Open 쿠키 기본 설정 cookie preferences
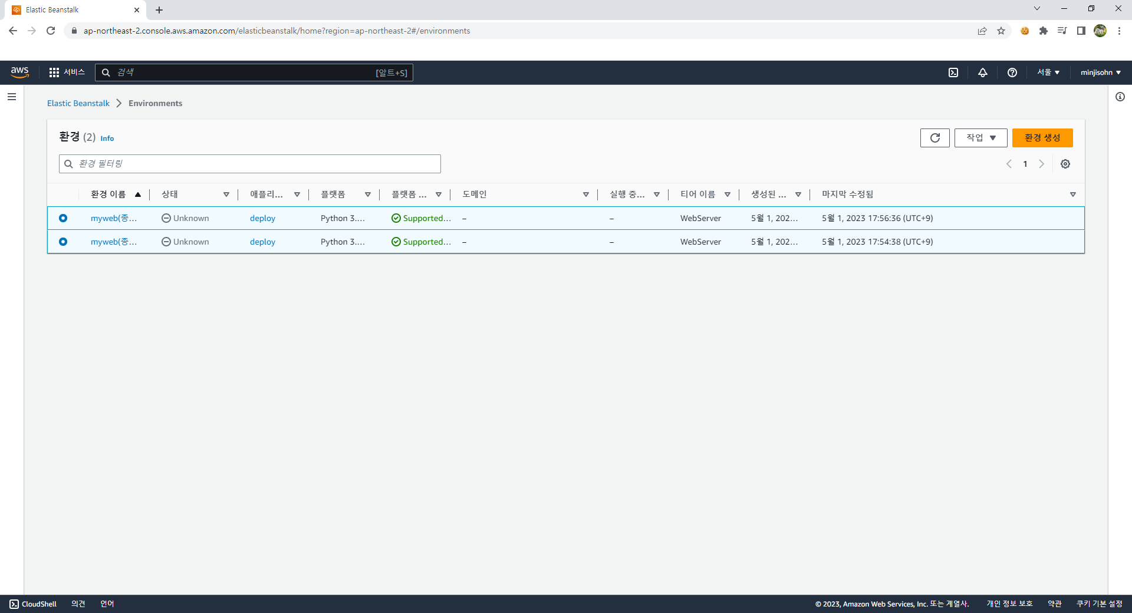Image resolution: width=1132 pixels, height=613 pixels. pos(1100,604)
